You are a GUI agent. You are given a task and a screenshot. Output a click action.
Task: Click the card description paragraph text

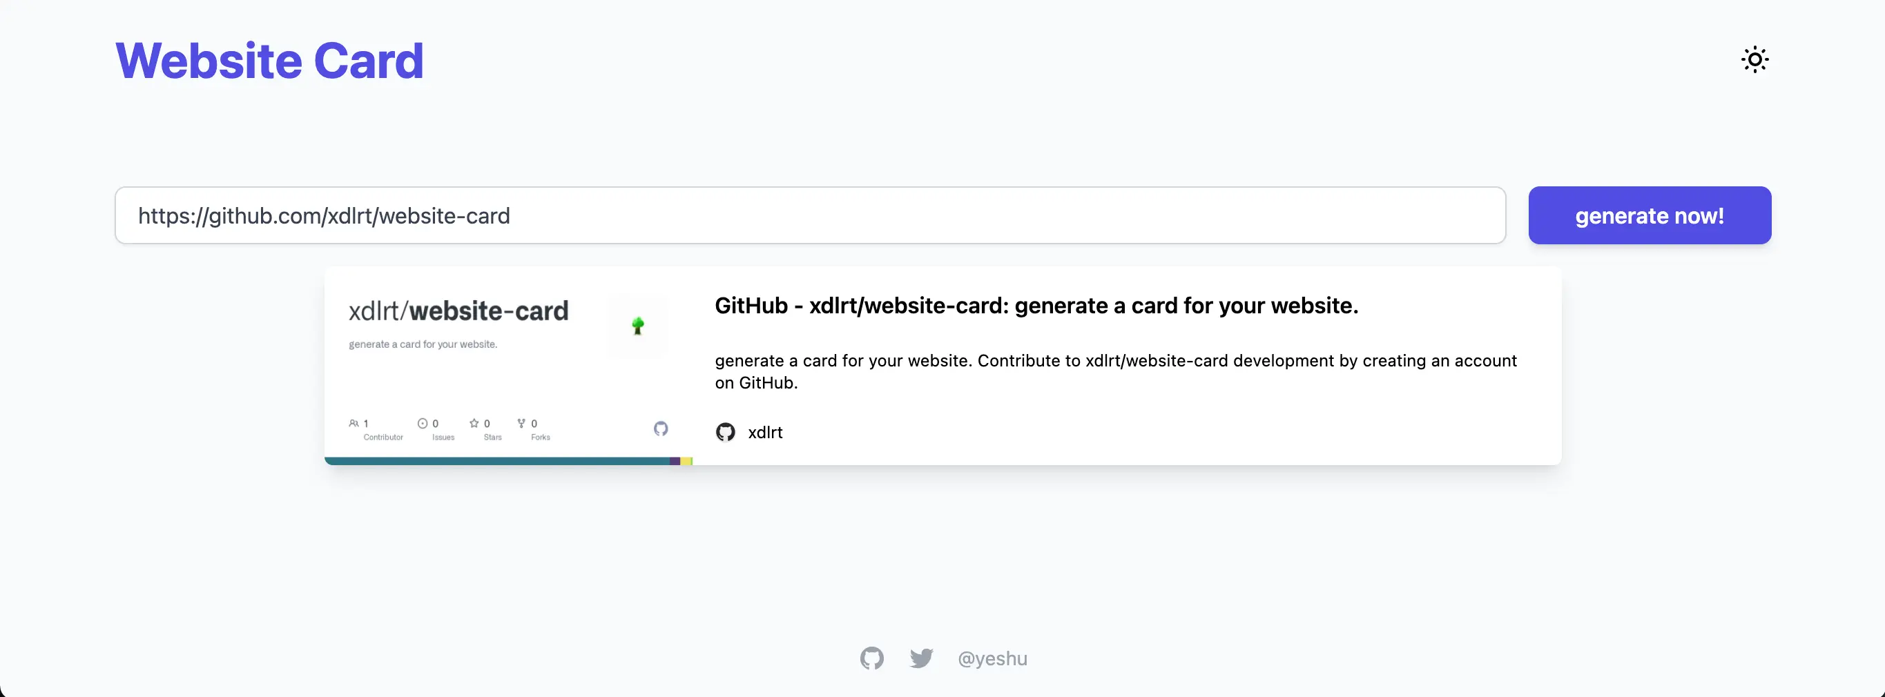pyautogui.click(x=1115, y=371)
